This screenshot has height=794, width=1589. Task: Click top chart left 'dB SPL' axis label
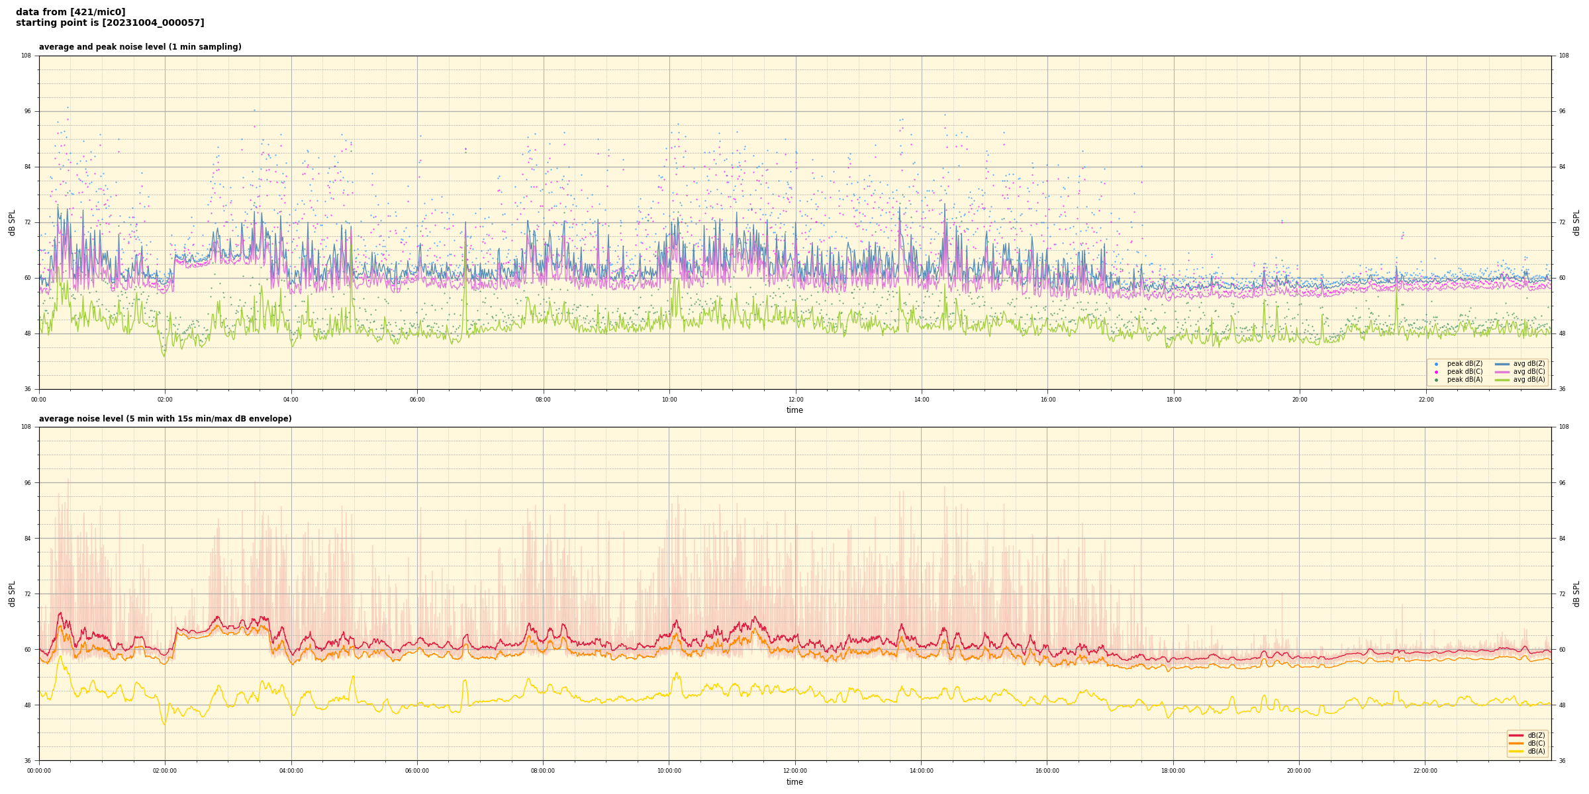tap(12, 222)
